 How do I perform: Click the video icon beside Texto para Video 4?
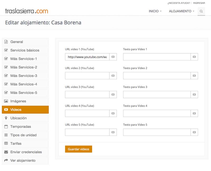click(x=194, y=113)
